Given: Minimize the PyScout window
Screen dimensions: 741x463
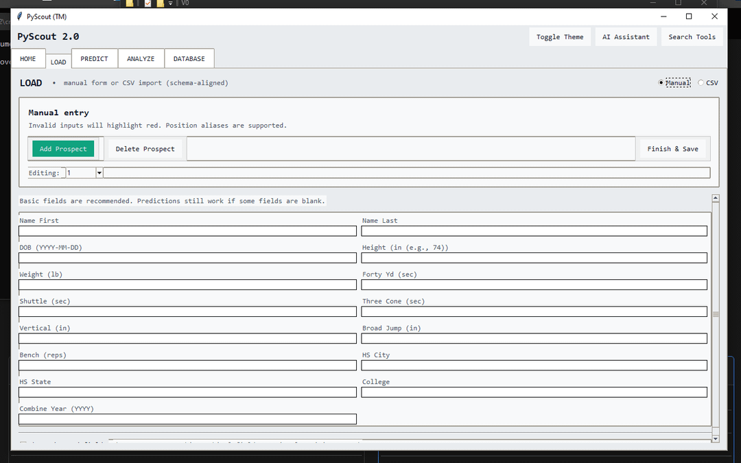Looking at the screenshot, I should pyautogui.click(x=663, y=16).
